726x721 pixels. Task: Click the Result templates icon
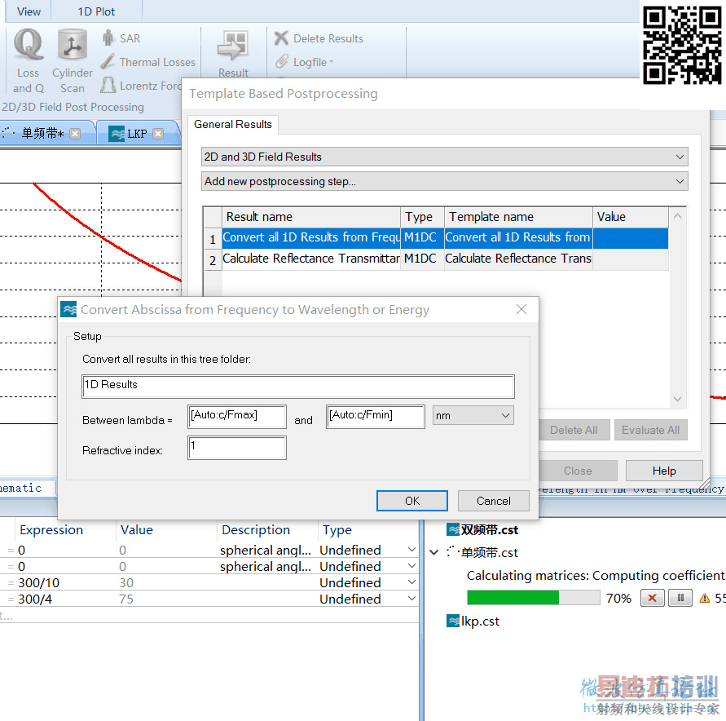click(x=233, y=53)
